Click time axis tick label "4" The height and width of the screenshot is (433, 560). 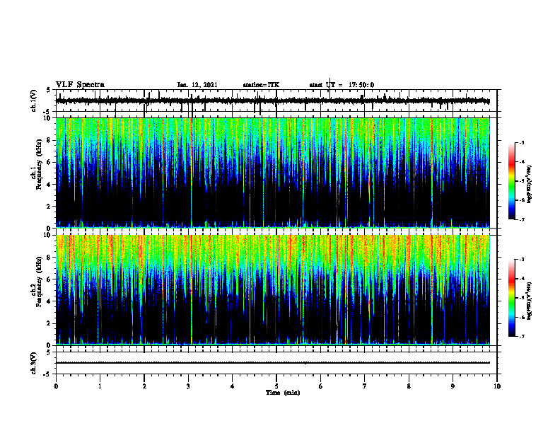tap(233, 386)
